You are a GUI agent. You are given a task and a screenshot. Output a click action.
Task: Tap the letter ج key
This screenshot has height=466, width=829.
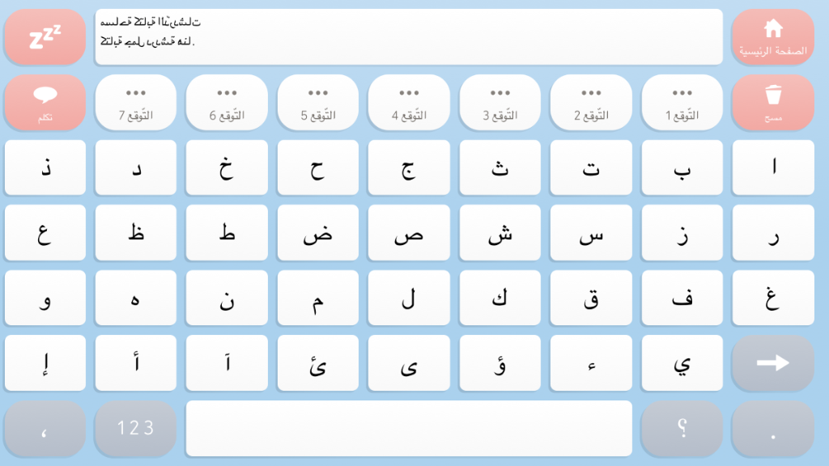tap(409, 167)
